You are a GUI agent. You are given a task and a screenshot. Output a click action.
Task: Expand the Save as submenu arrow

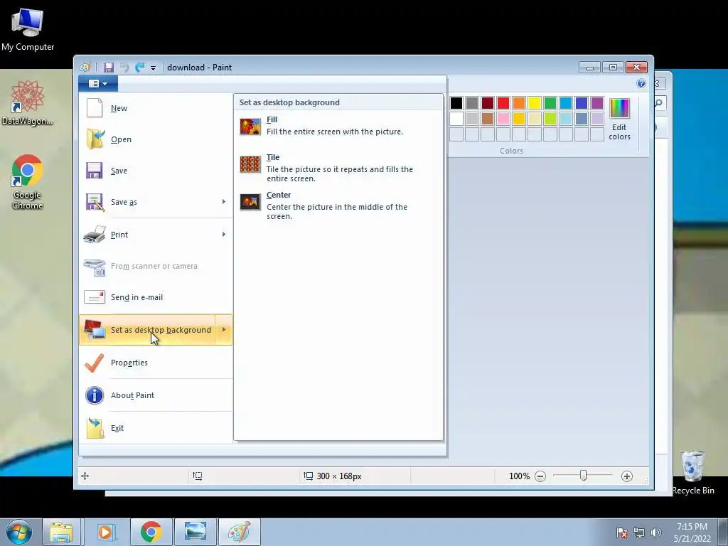224,202
